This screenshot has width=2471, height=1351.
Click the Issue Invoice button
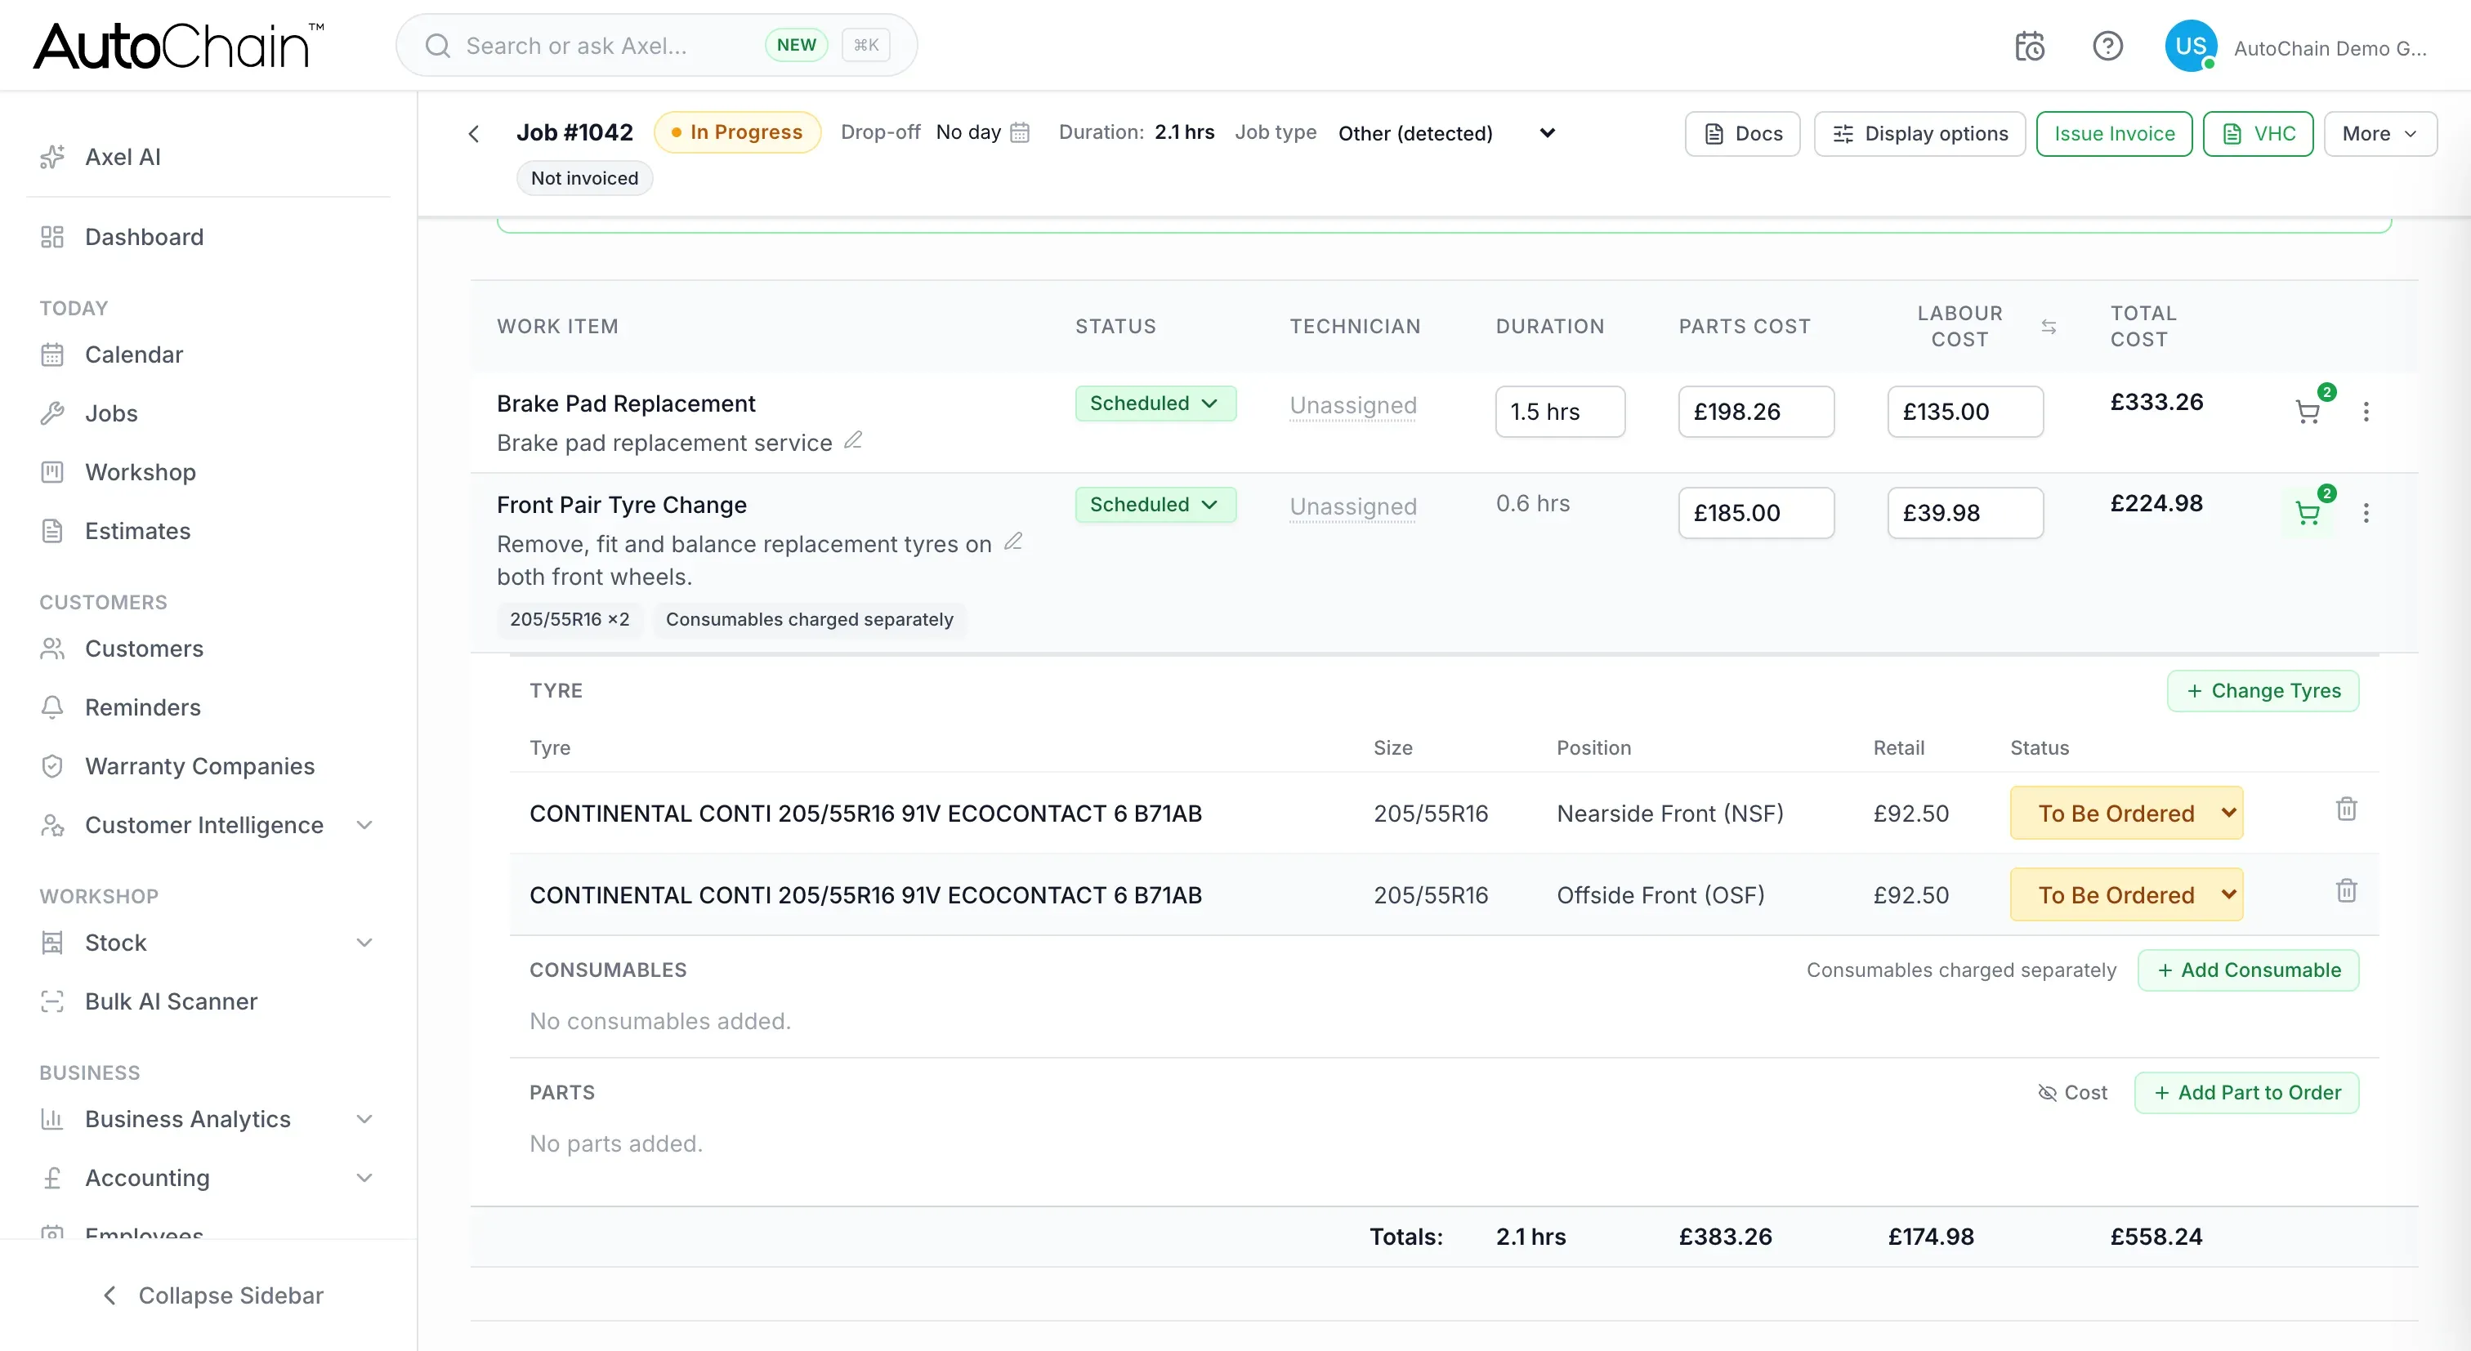(2113, 133)
